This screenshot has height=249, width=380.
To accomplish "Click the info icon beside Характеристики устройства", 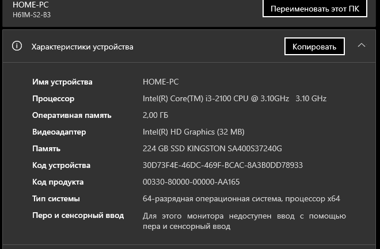I will click(x=17, y=46).
